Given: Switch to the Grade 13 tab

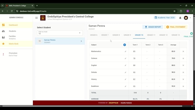Looking at the screenshot, I should [x=175, y=35].
